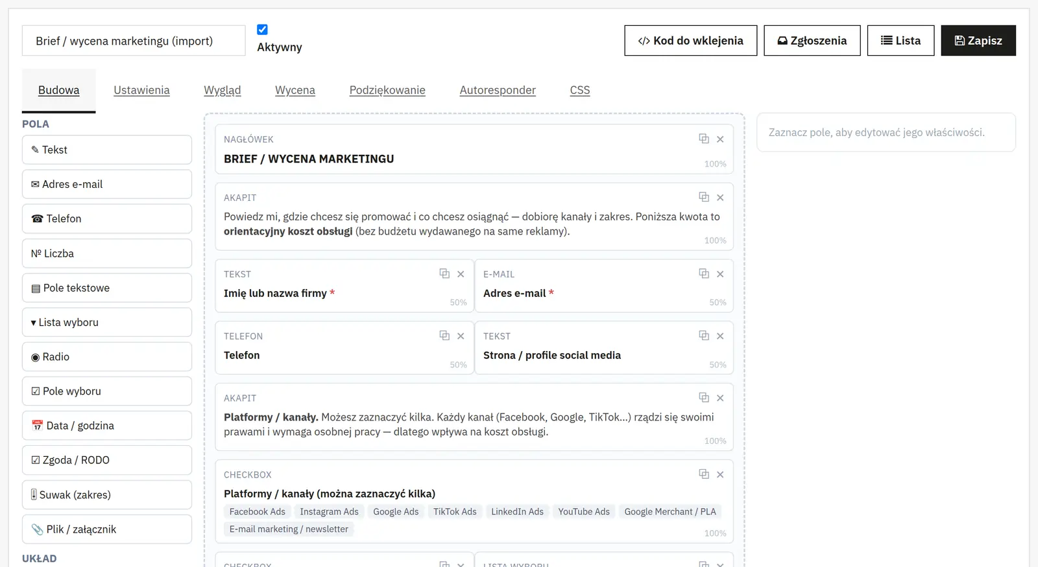Add a 'Zgoda / RODO' consent field

tap(107, 460)
